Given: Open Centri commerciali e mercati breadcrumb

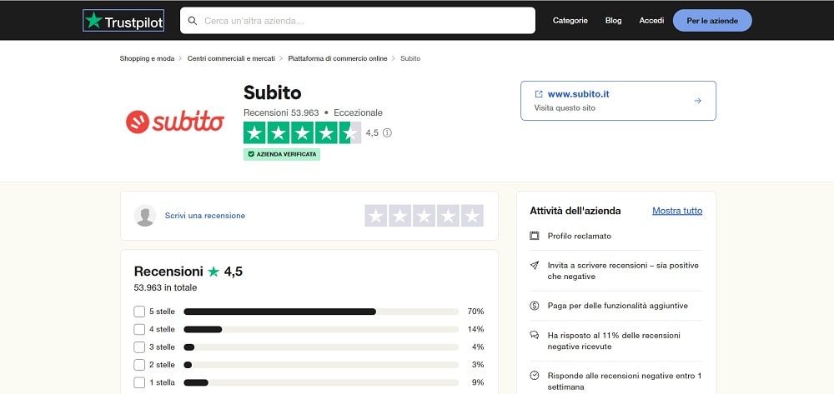Looking at the screenshot, I should pos(231,58).
